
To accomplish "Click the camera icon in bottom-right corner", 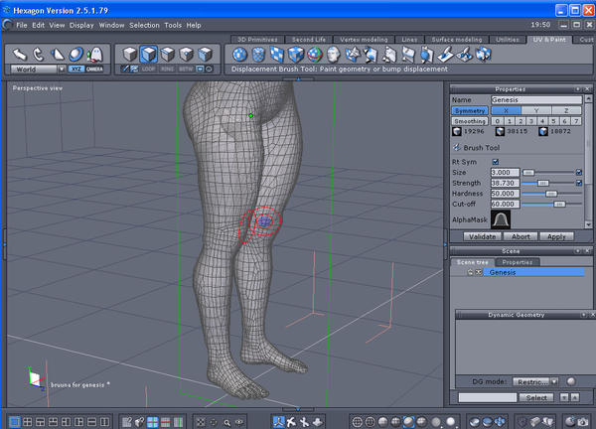I will point(583,421).
